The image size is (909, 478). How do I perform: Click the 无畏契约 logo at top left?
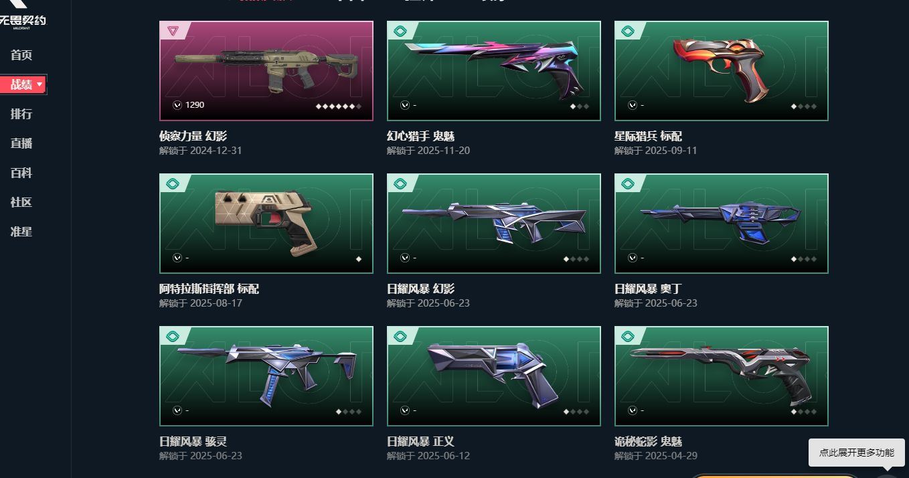(x=22, y=17)
